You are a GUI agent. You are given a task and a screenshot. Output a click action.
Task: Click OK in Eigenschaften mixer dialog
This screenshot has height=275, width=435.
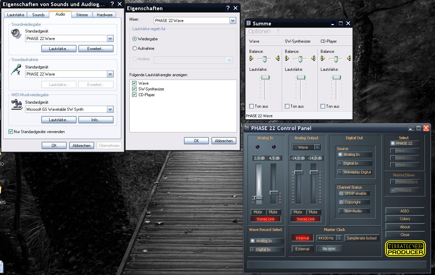[x=196, y=141]
